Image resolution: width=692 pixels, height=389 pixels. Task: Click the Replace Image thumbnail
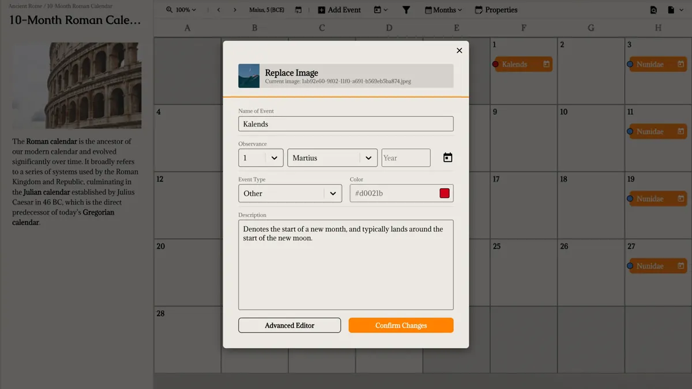249,76
